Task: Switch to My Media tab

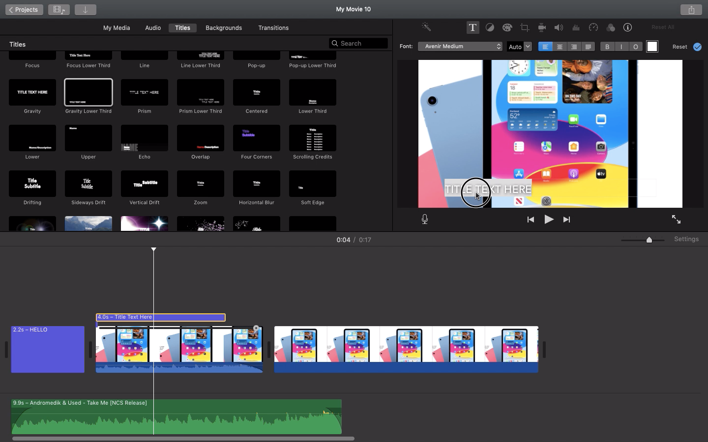Action: coord(117,28)
